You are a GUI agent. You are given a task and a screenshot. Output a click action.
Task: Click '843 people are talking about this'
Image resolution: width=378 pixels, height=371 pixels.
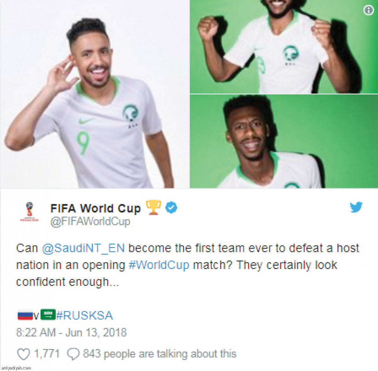tap(160, 354)
